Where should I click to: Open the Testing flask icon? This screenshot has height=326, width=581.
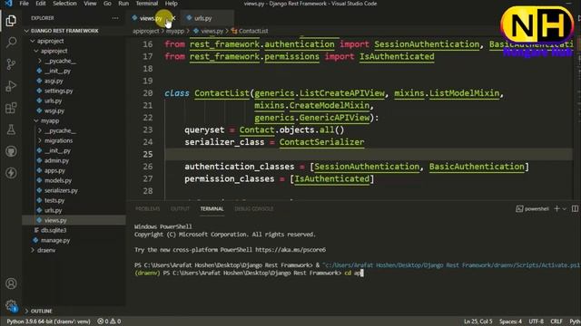(x=11, y=129)
